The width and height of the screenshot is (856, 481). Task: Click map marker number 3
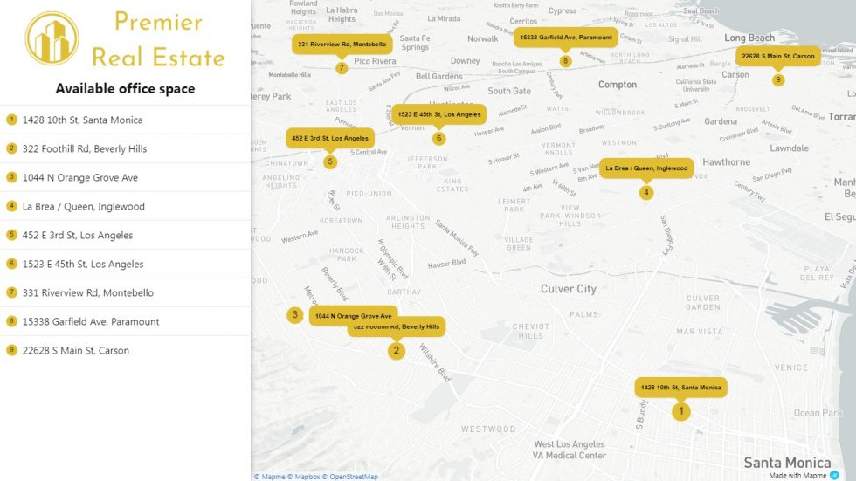pyautogui.click(x=295, y=315)
